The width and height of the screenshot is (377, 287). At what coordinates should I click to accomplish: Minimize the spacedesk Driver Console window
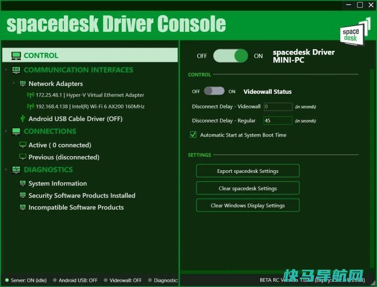tap(348, 5)
